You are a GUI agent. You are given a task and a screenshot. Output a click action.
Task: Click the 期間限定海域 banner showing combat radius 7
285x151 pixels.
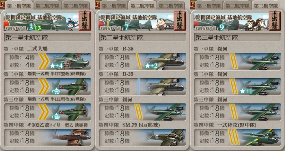(136, 22)
